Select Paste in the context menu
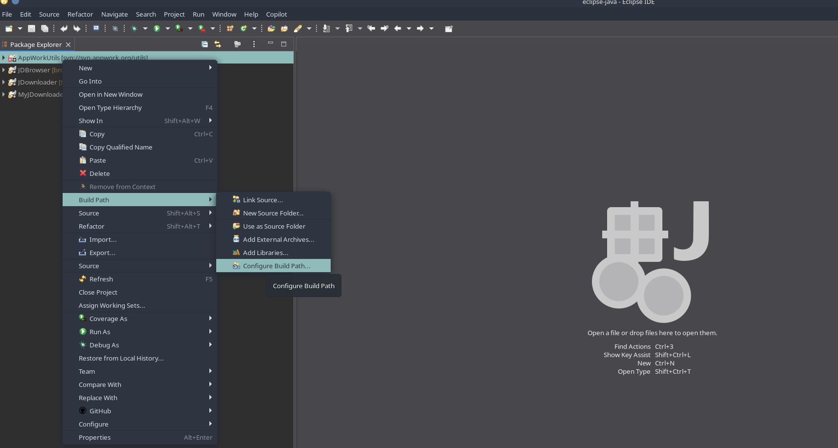Viewport: 838px width, 448px height. 140,160
